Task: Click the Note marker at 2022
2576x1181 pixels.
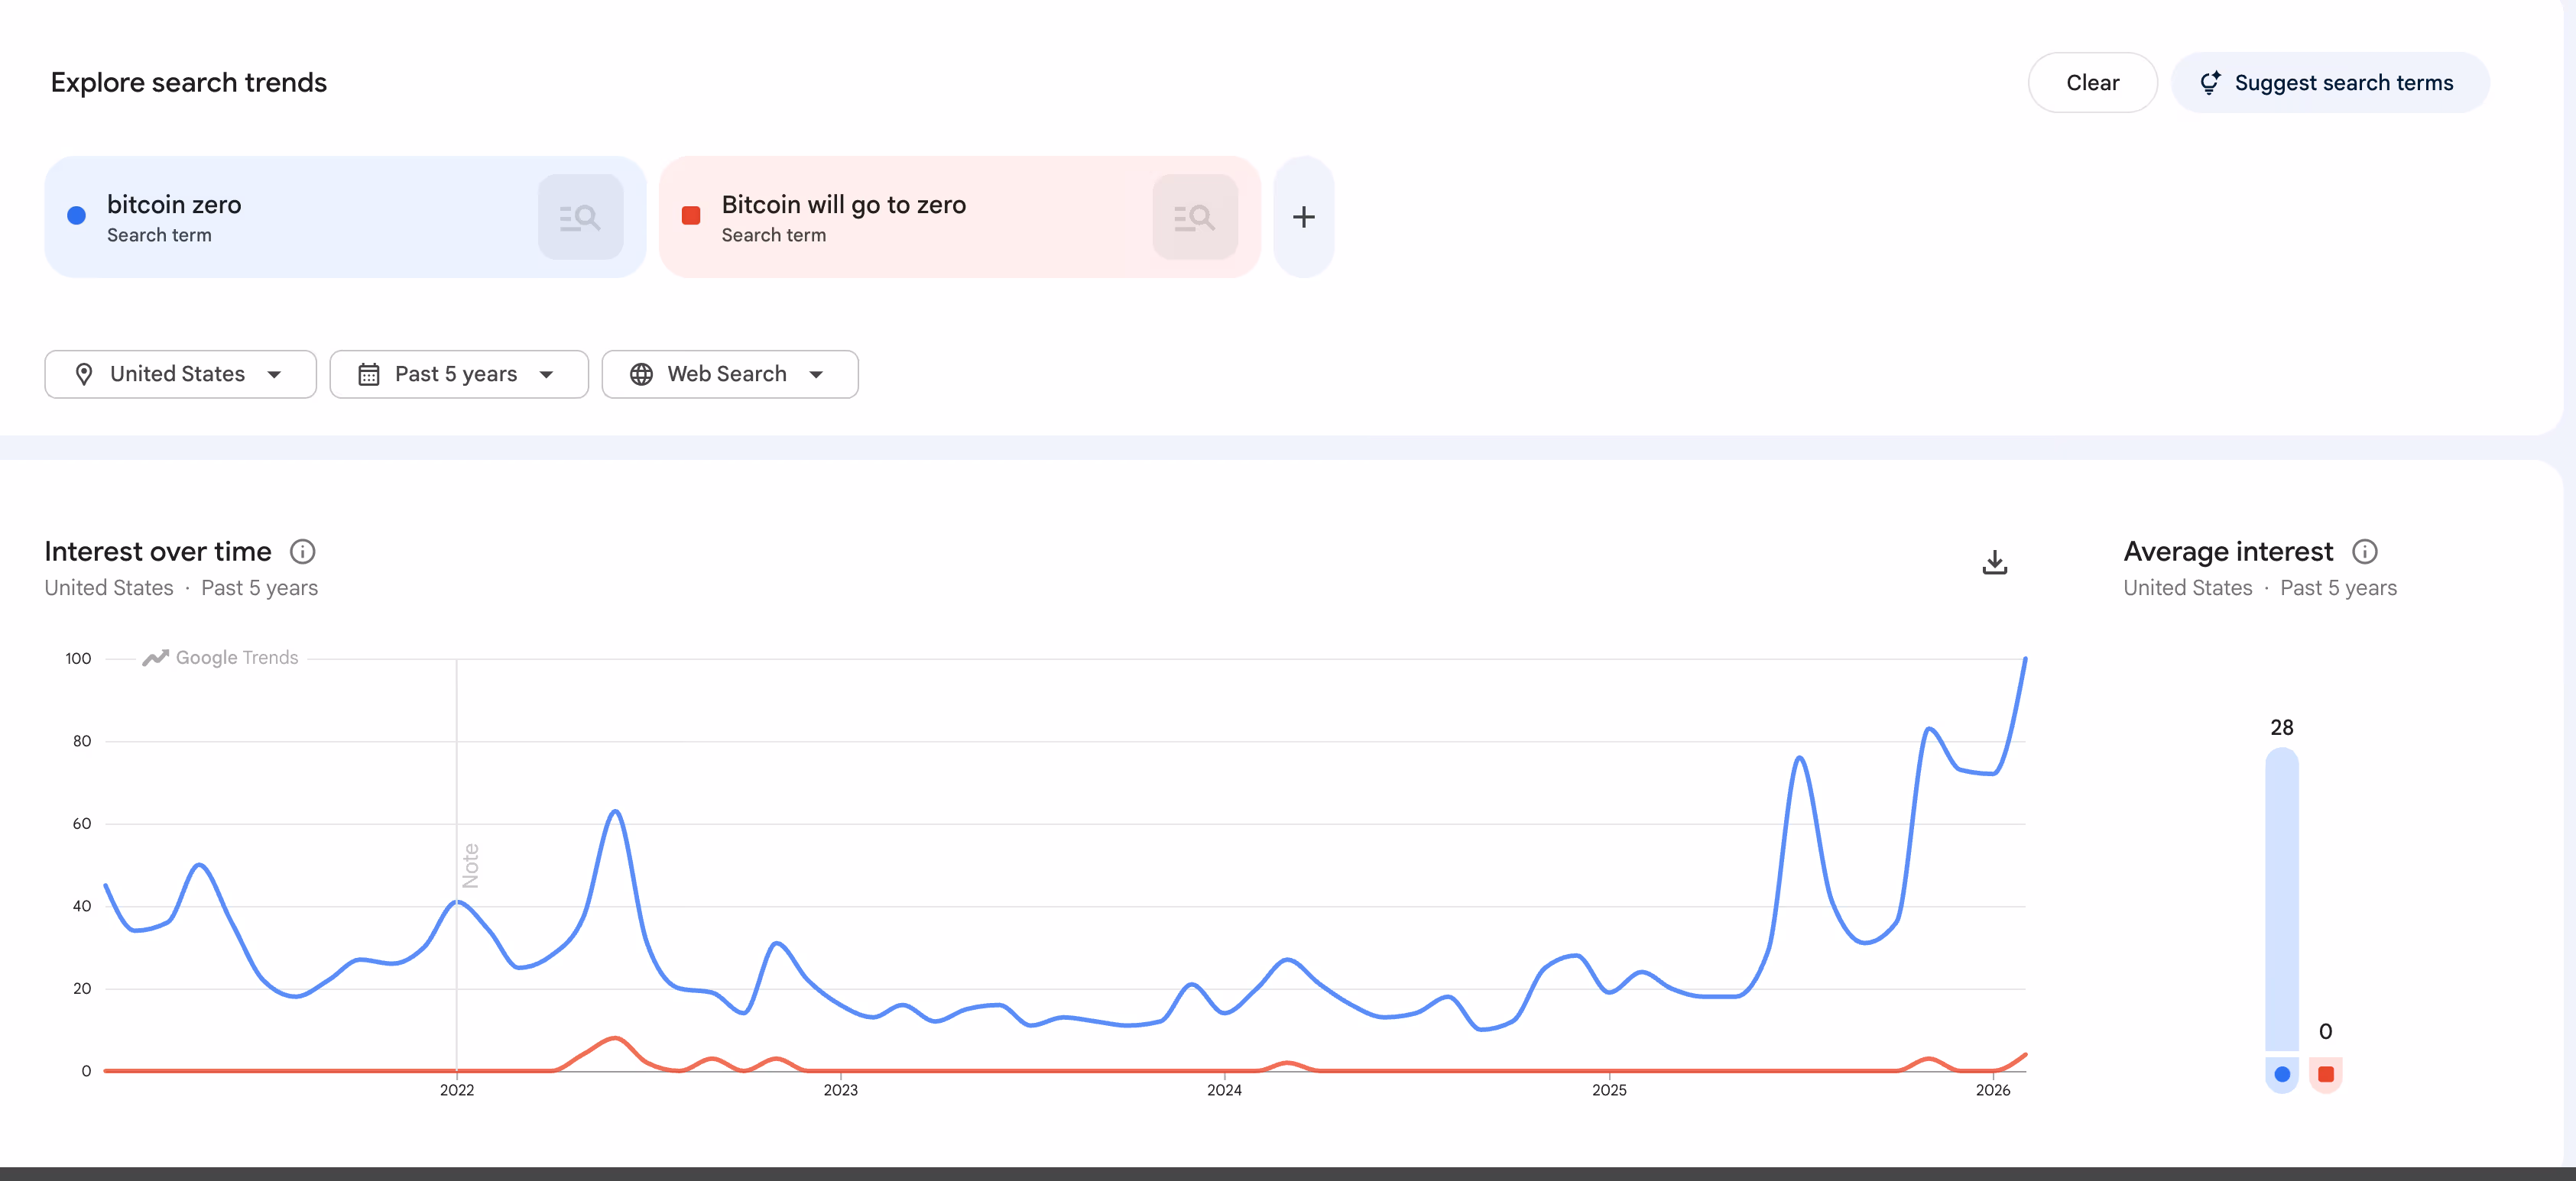Action: [470, 866]
